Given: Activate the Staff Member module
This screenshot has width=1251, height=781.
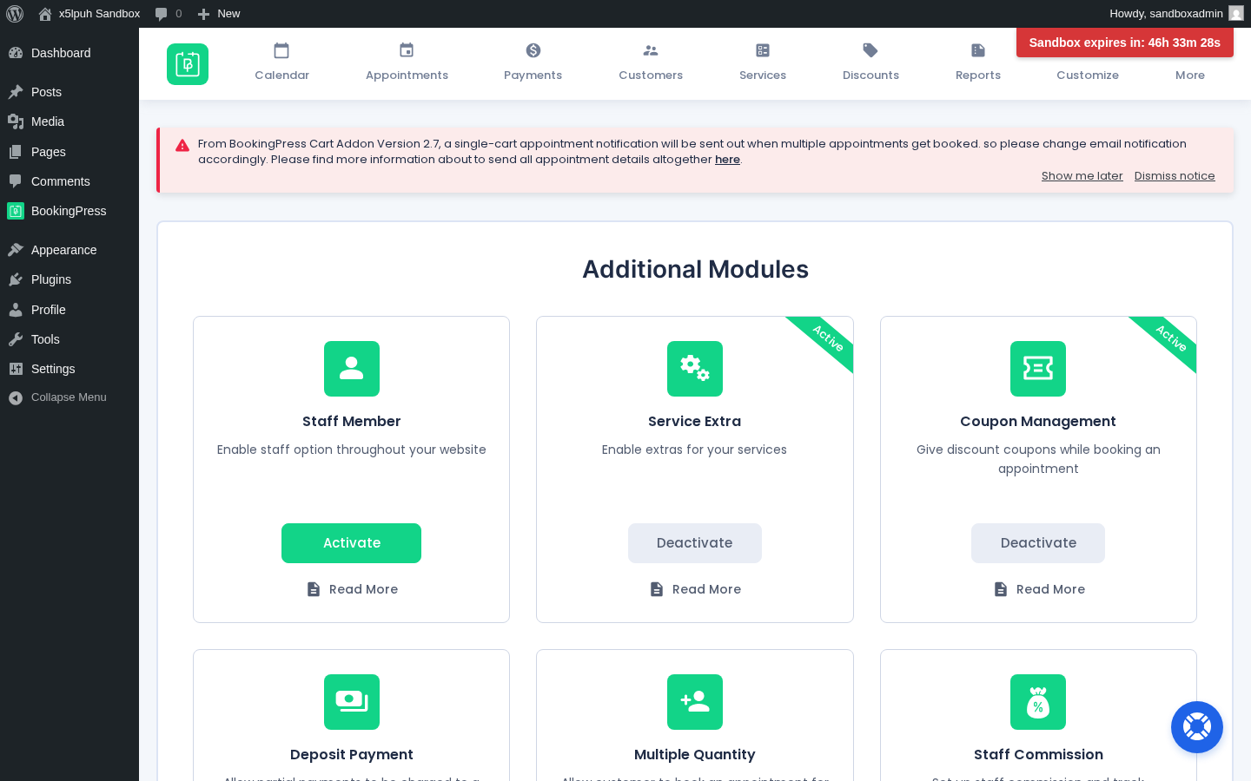Looking at the screenshot, I should [x=351, y=543].
